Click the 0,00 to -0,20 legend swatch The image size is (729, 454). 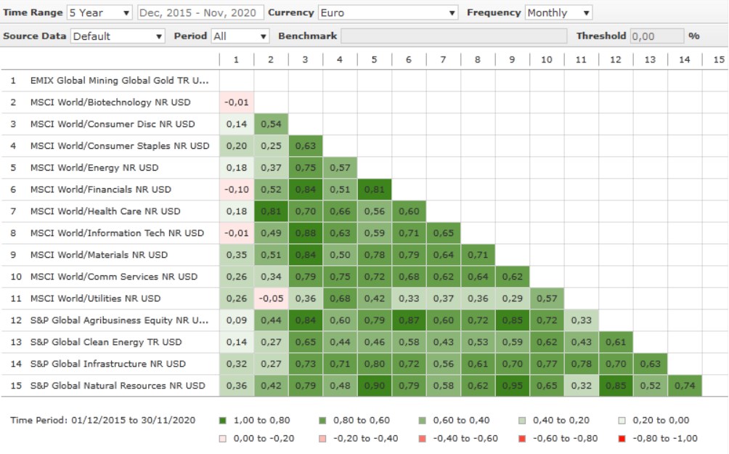pos(222,438)
